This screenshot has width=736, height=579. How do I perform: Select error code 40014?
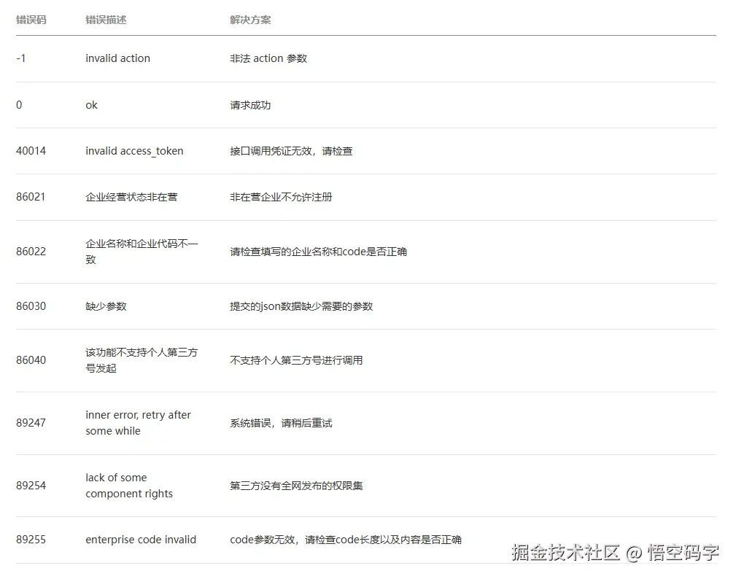[x=31, y=151]
